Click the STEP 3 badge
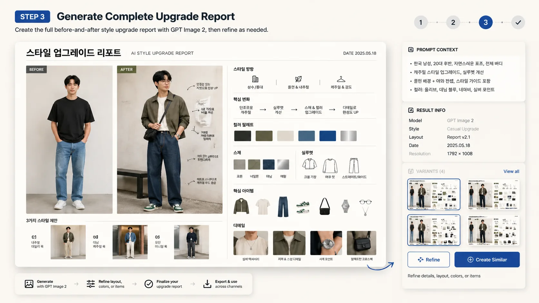 (x=32, y=16)
